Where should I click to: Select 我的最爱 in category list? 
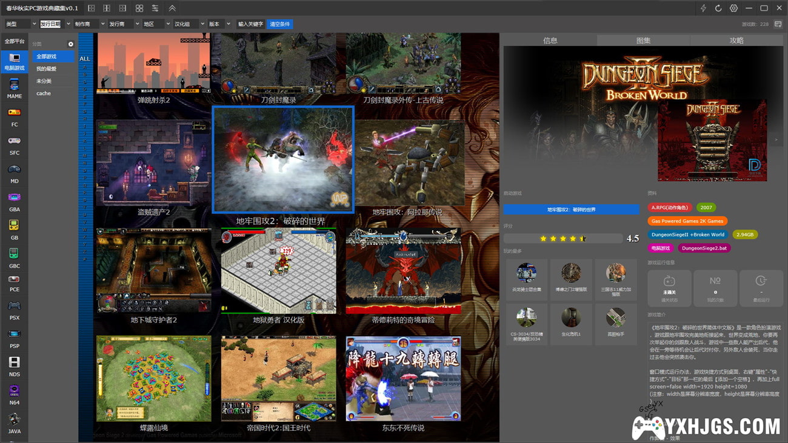point(47,69)
